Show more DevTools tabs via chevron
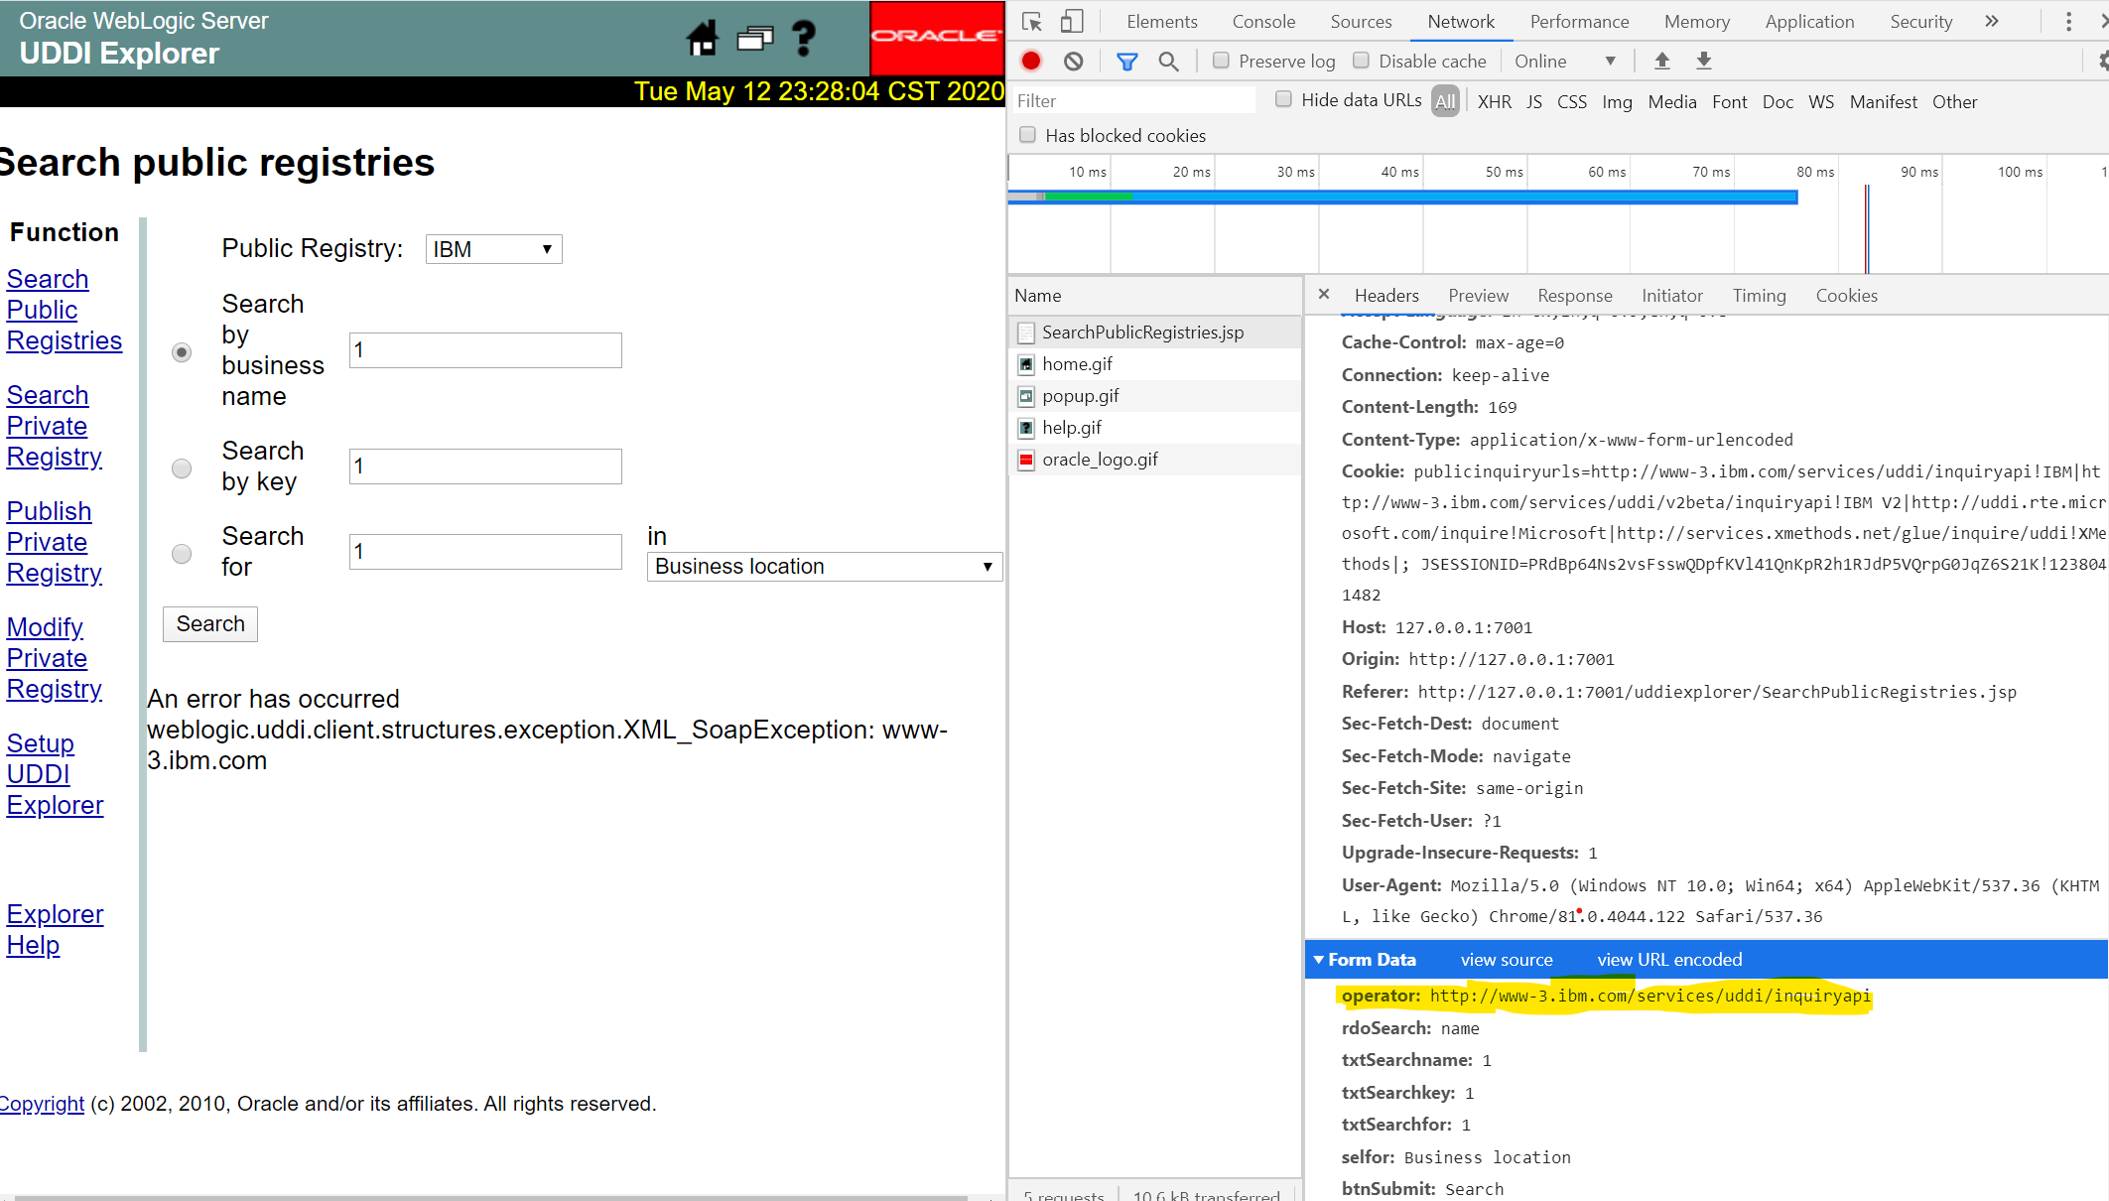 point(1992,22)
